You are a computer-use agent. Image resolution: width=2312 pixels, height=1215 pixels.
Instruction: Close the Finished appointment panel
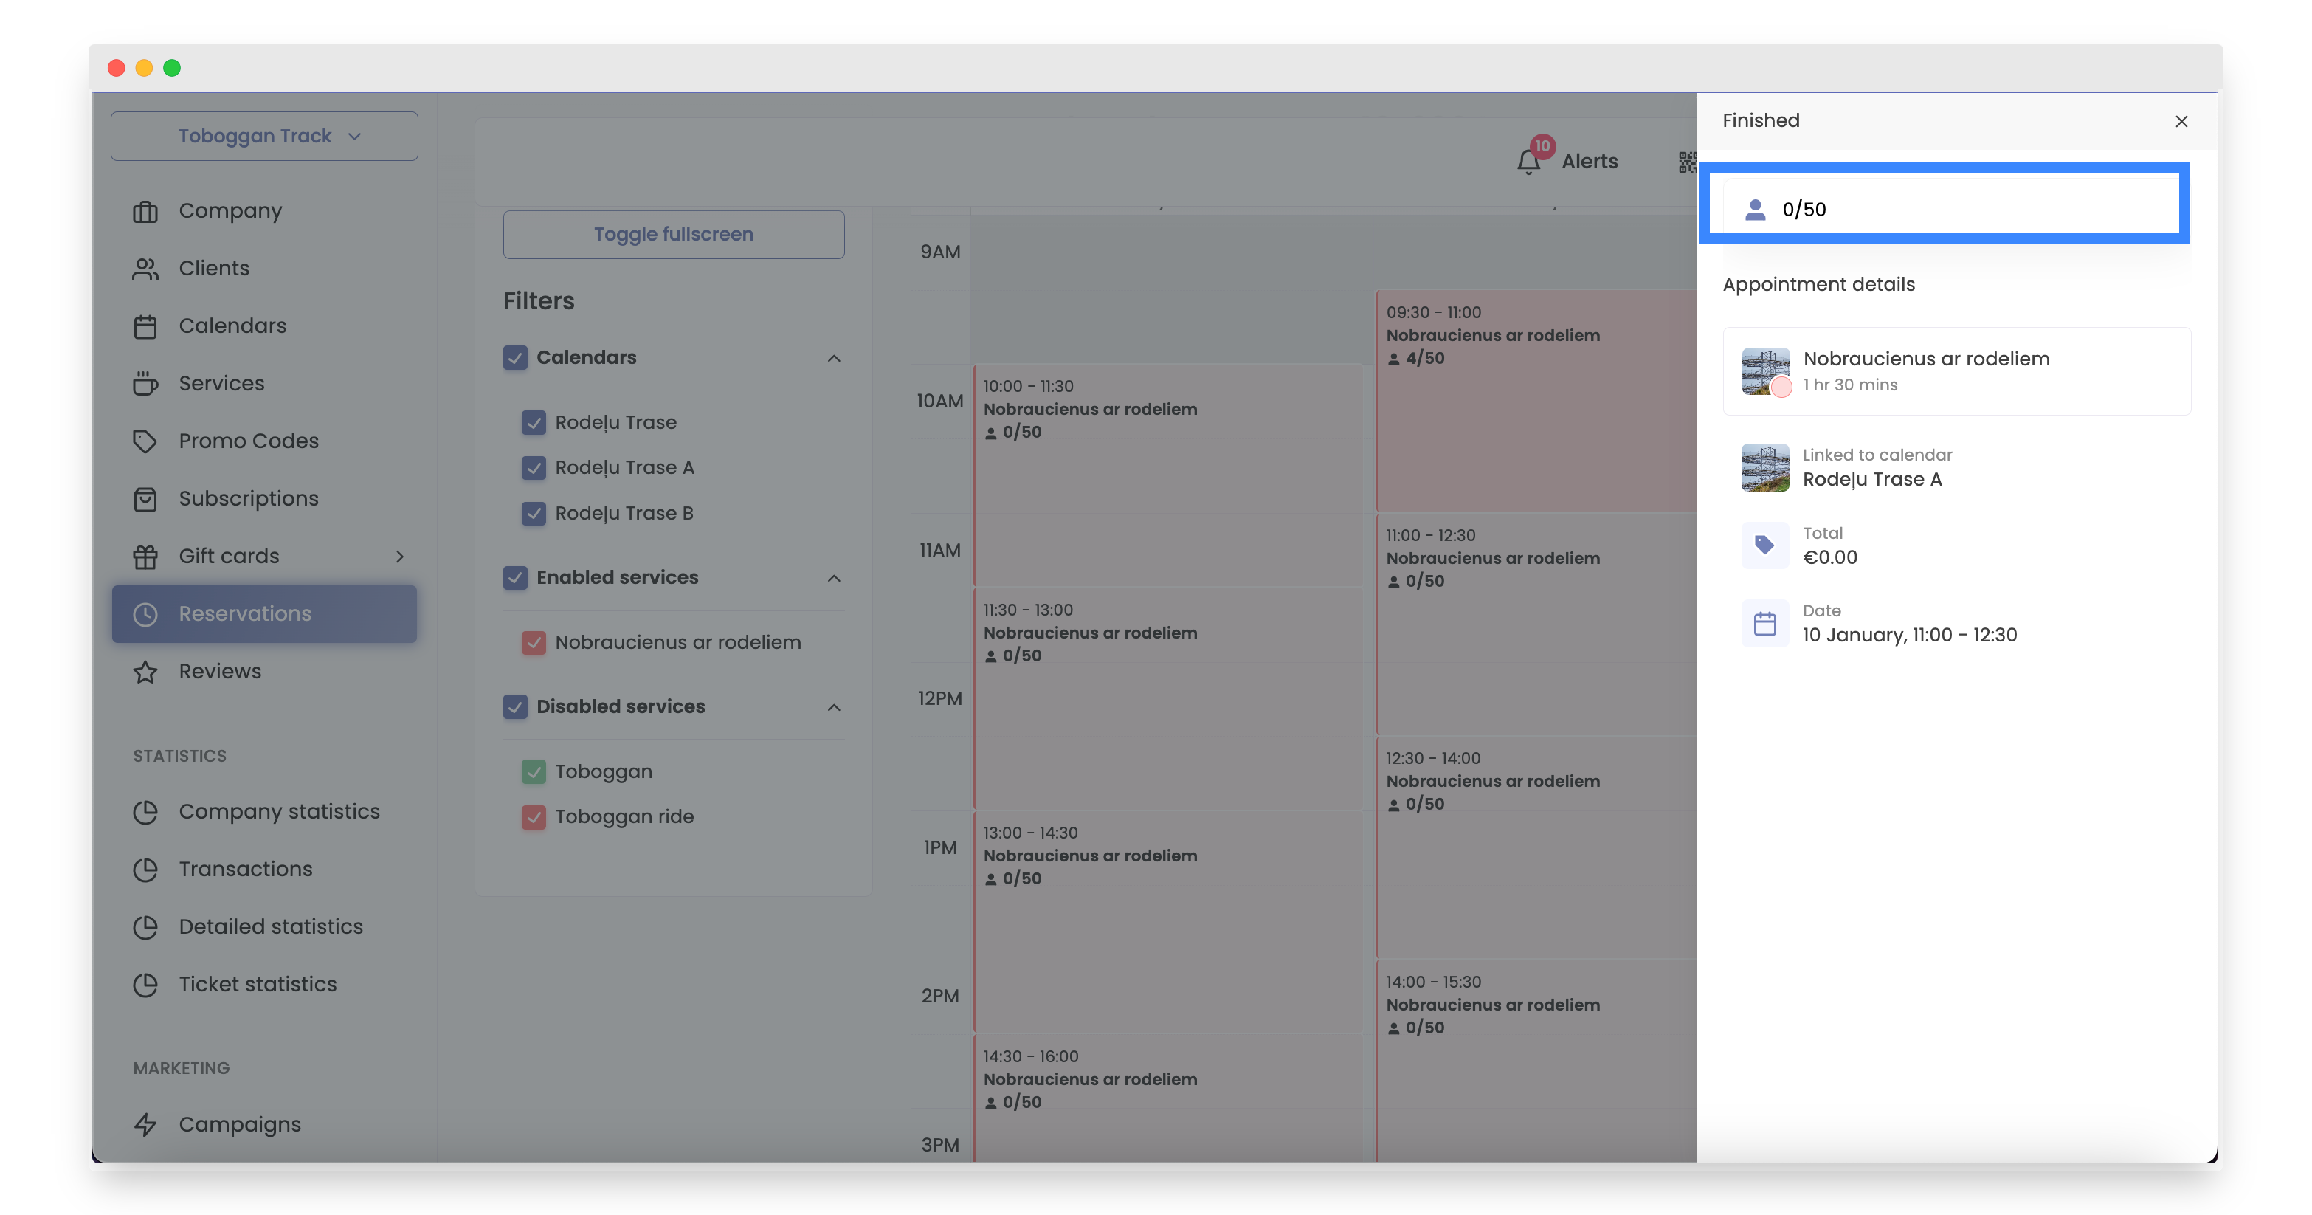point(2181,121)
